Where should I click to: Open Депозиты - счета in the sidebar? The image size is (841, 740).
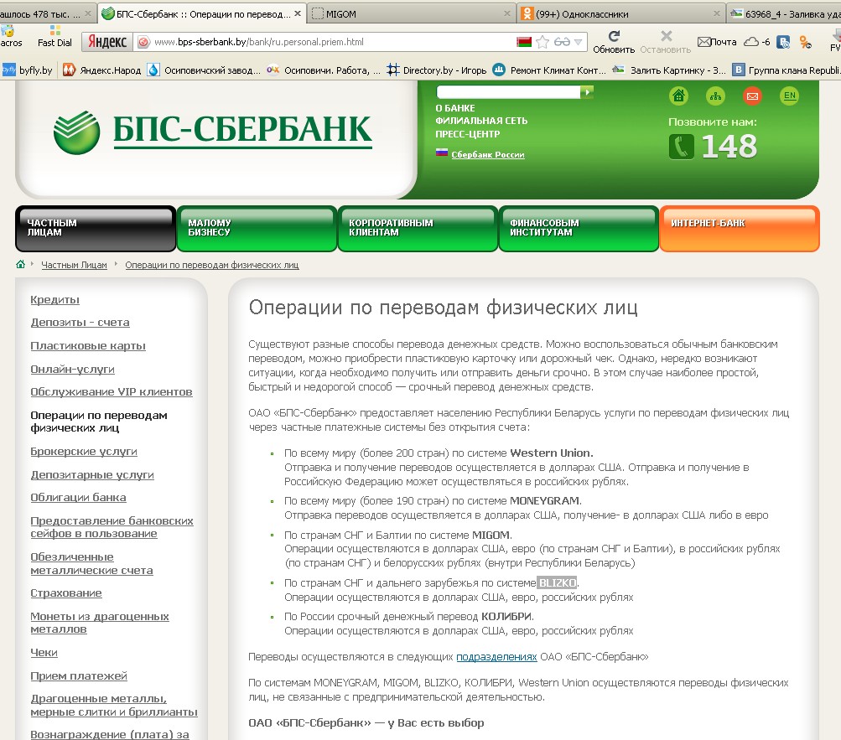pos(80,323)
